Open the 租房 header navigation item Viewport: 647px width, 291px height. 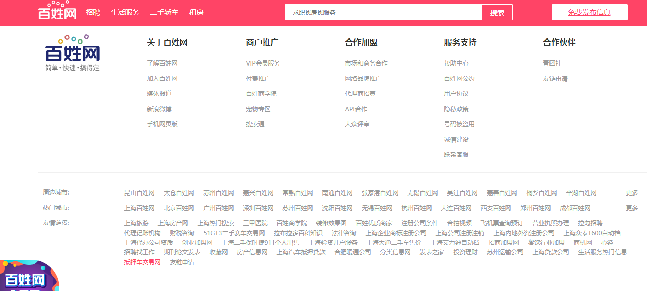pyautogui.click(x=196, y=12)
